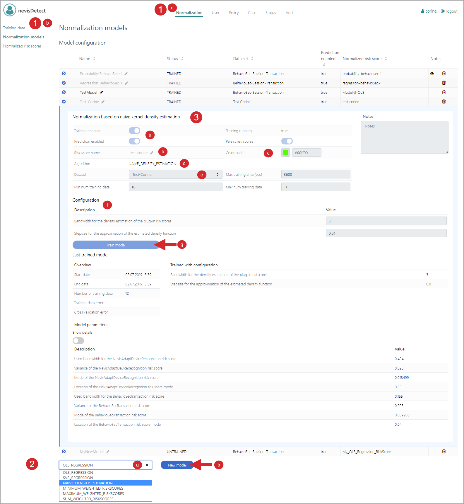Image resolution: width=464 pixels, height=504 pixels.
Task: Delete the Probability-BehavioSec-1 model via trash icon
Action: click(x=444, y=74)
